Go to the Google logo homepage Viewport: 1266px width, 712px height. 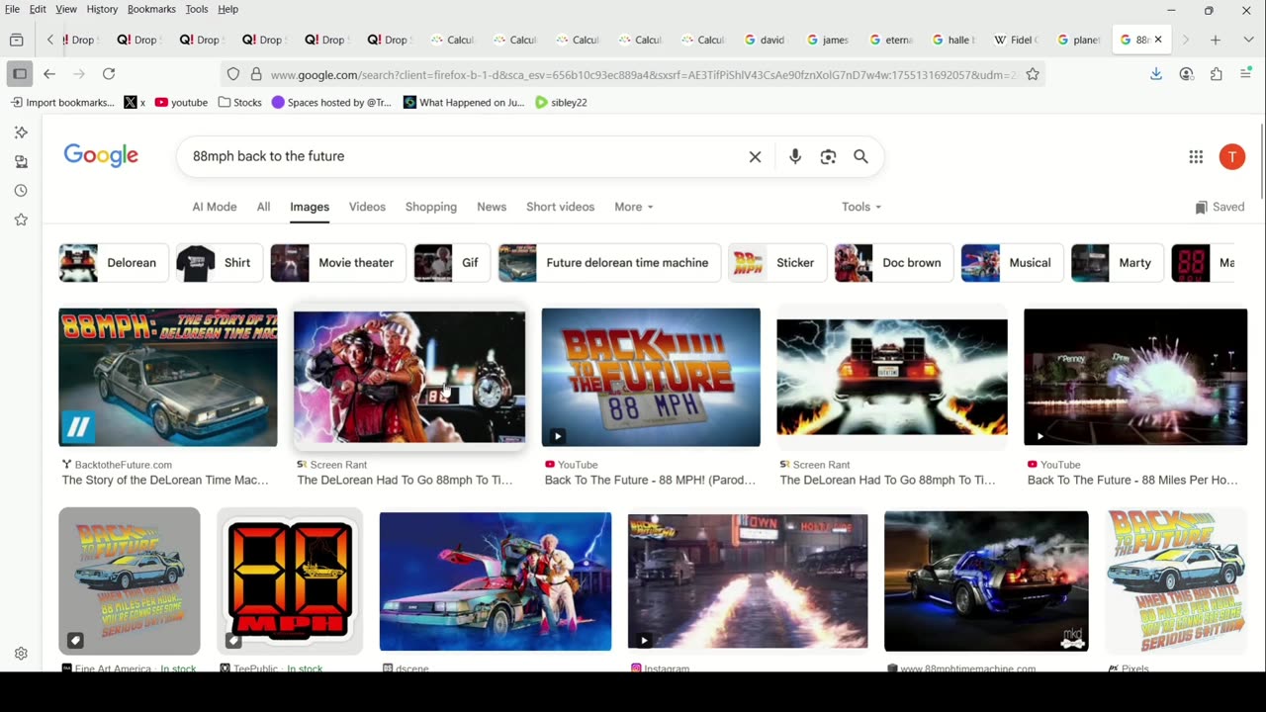click(x=101, y=155)
